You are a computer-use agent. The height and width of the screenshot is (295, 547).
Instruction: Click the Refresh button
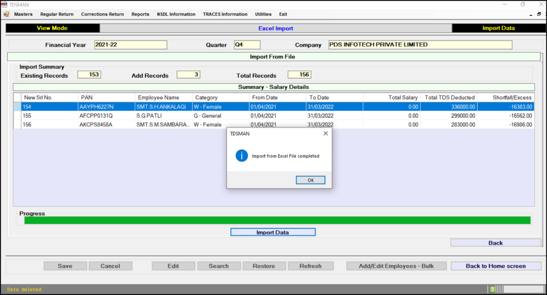311,266
